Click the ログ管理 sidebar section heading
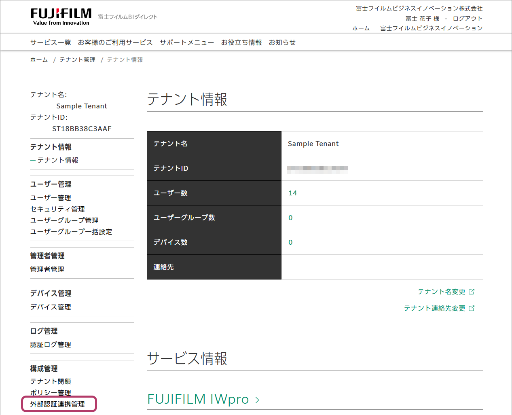The image size is (512, 415). pyautogui.click(x=44, y=331)
